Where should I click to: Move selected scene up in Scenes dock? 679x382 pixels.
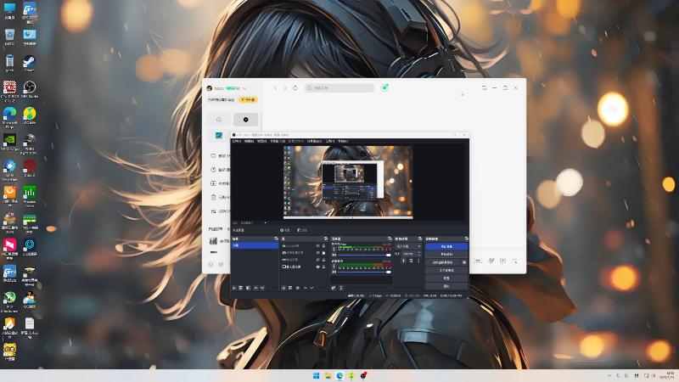tap(256, 288)
